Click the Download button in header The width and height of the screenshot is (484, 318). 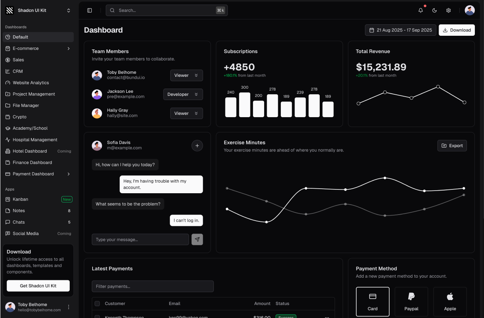click(457, 30)
